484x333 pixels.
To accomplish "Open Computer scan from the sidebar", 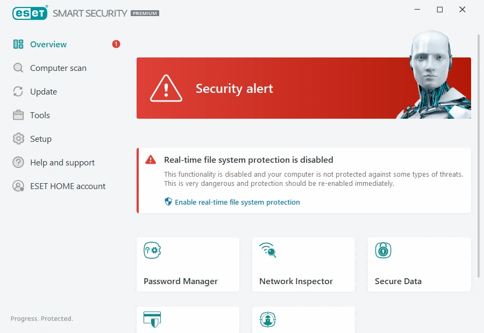I will point(58,68).
